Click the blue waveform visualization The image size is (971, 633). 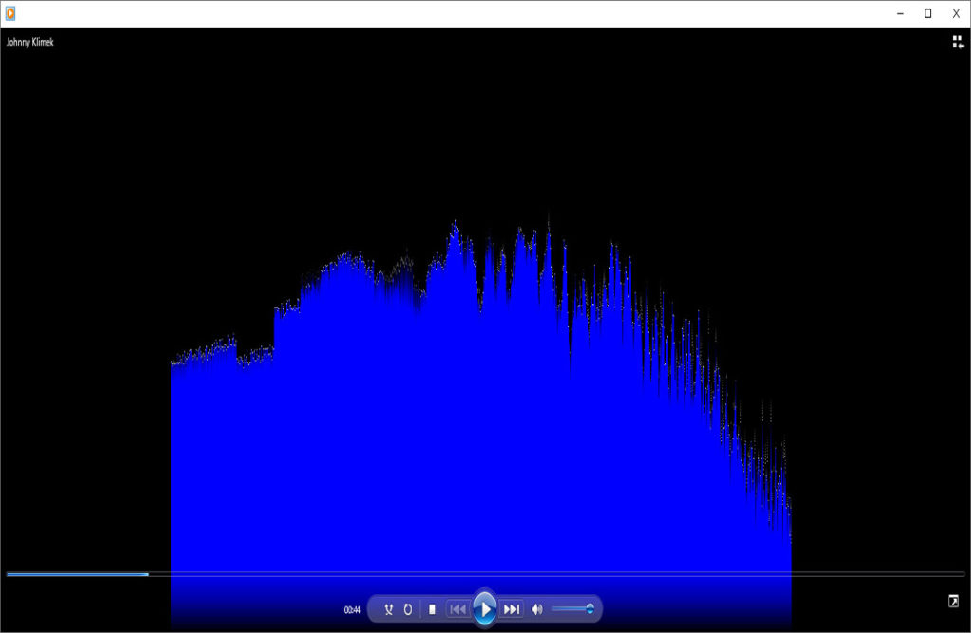[474, 427]
